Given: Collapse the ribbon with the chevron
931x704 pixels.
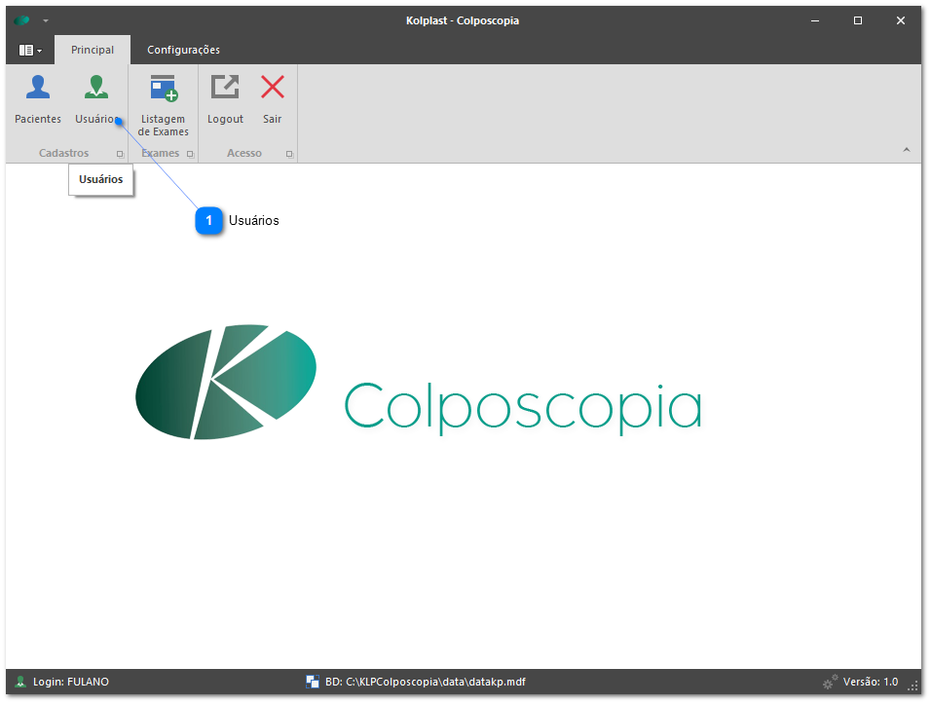Looking at the screenshot, I should pyautogui.click(x=907, y=150).
